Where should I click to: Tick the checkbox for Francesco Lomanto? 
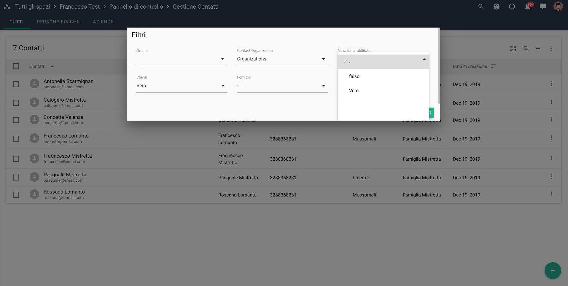click(16, 139)
